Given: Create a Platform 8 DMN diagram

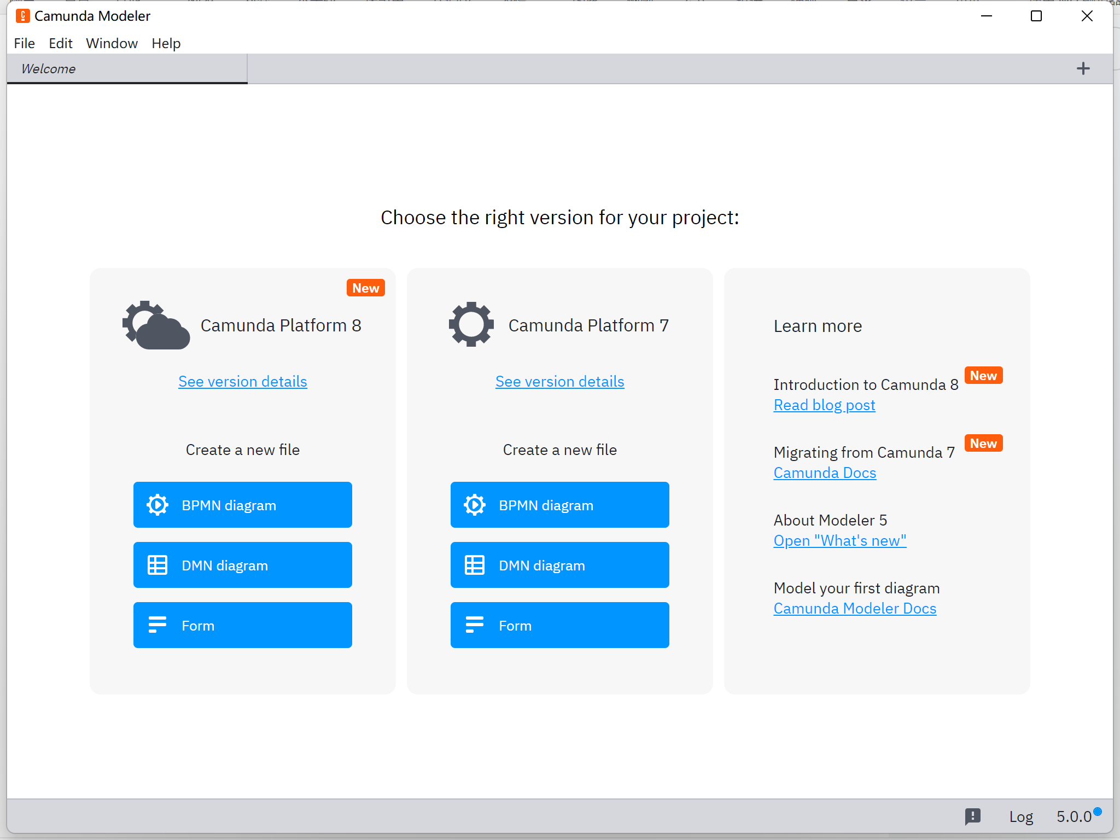Looking at the screenshot, I should coord(242,565).
